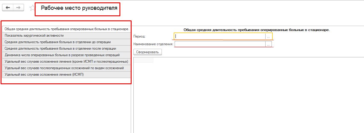Open Удельный вес случаев осложнения лечения (ИСМП)

(x=67, y=74)
